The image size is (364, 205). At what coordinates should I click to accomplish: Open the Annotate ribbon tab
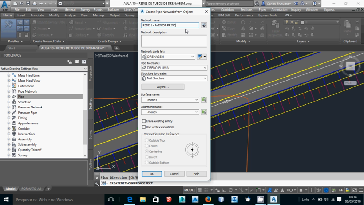(37, 15)
